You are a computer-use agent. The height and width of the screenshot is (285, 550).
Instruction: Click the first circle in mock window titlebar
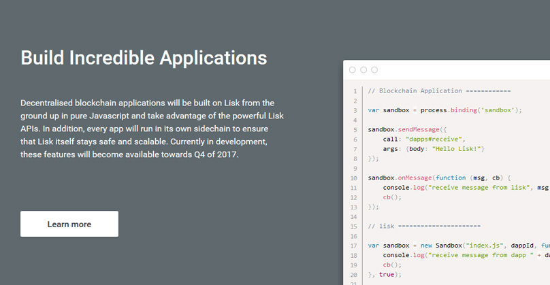[353, 70]
